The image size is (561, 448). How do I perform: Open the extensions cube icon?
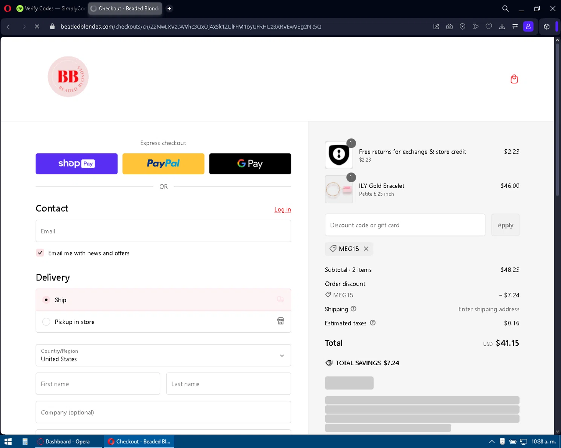coord(547,27)
